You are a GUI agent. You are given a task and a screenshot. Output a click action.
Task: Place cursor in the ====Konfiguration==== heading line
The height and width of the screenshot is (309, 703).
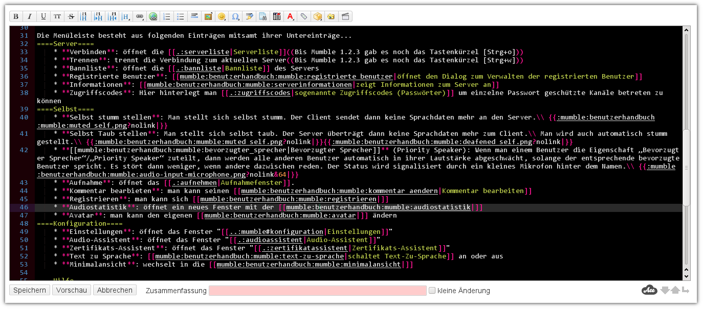click(x=80, y=224)
